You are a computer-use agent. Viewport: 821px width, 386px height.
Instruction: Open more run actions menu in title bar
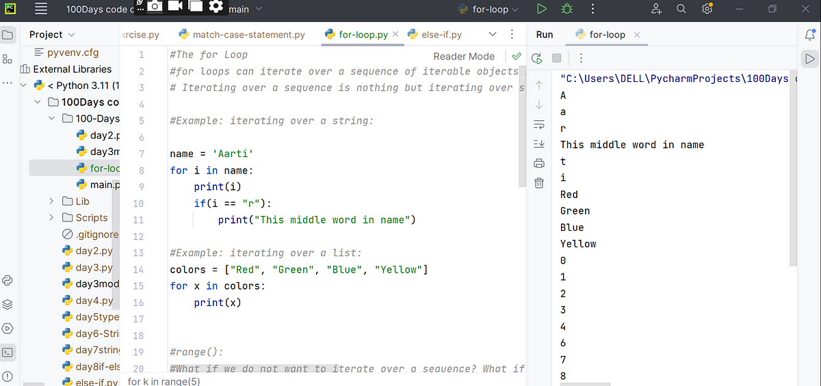pyautogui.click(x=592, y=10)
